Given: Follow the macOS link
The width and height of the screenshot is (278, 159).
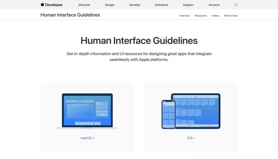Looking at the screenshot, I should tap(87, 138).
